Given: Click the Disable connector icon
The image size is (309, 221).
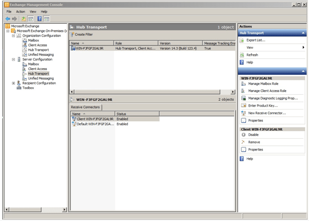Looking at the screenshot, I should pyautogui.click(x=243, y=135).
